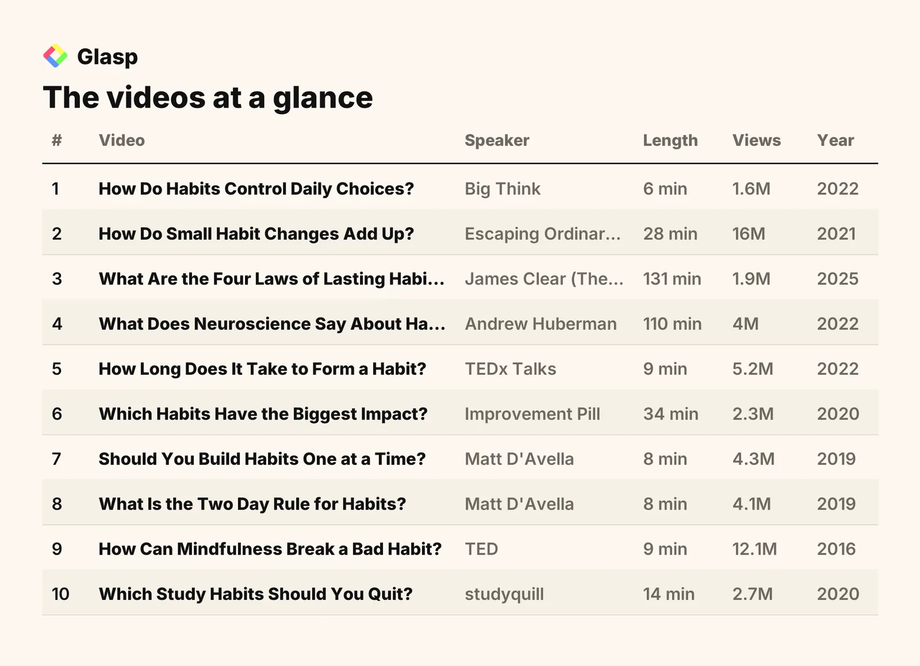Open 'How Can Mindfulness Break a Bad Habit?'

coord(270,549)
